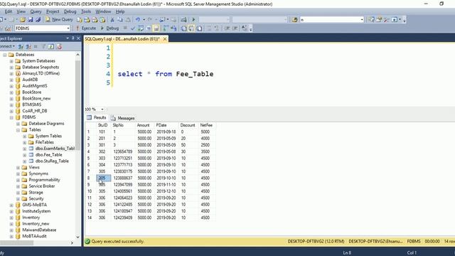Click the Object Explorer vertical scrollbar

[x=77, y=105]
